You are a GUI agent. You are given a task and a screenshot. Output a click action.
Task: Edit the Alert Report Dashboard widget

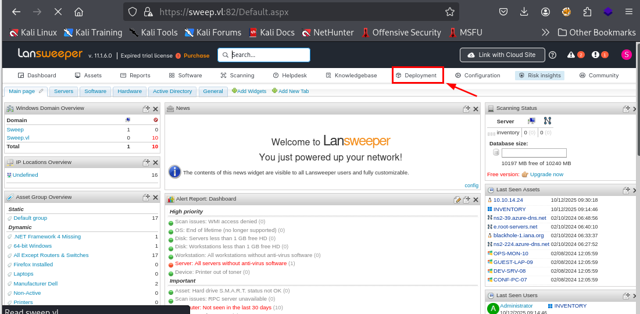click(x=457, y=199)
